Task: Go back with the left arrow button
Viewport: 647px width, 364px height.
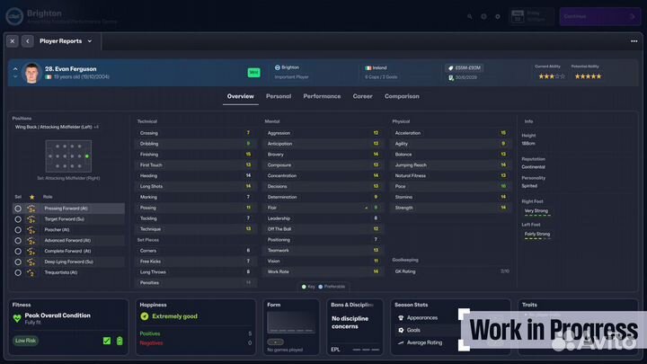Action: pos(28,41)
